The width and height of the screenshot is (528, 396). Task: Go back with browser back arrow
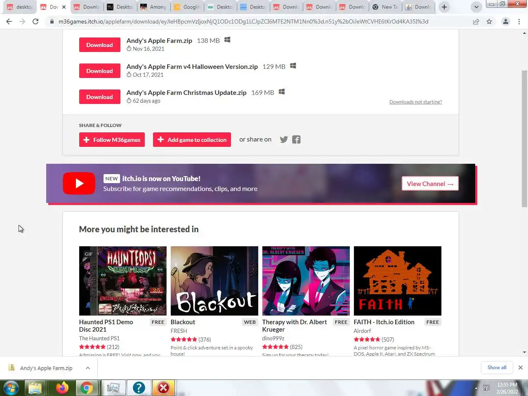pyautogui.click(x=9, y=21)
